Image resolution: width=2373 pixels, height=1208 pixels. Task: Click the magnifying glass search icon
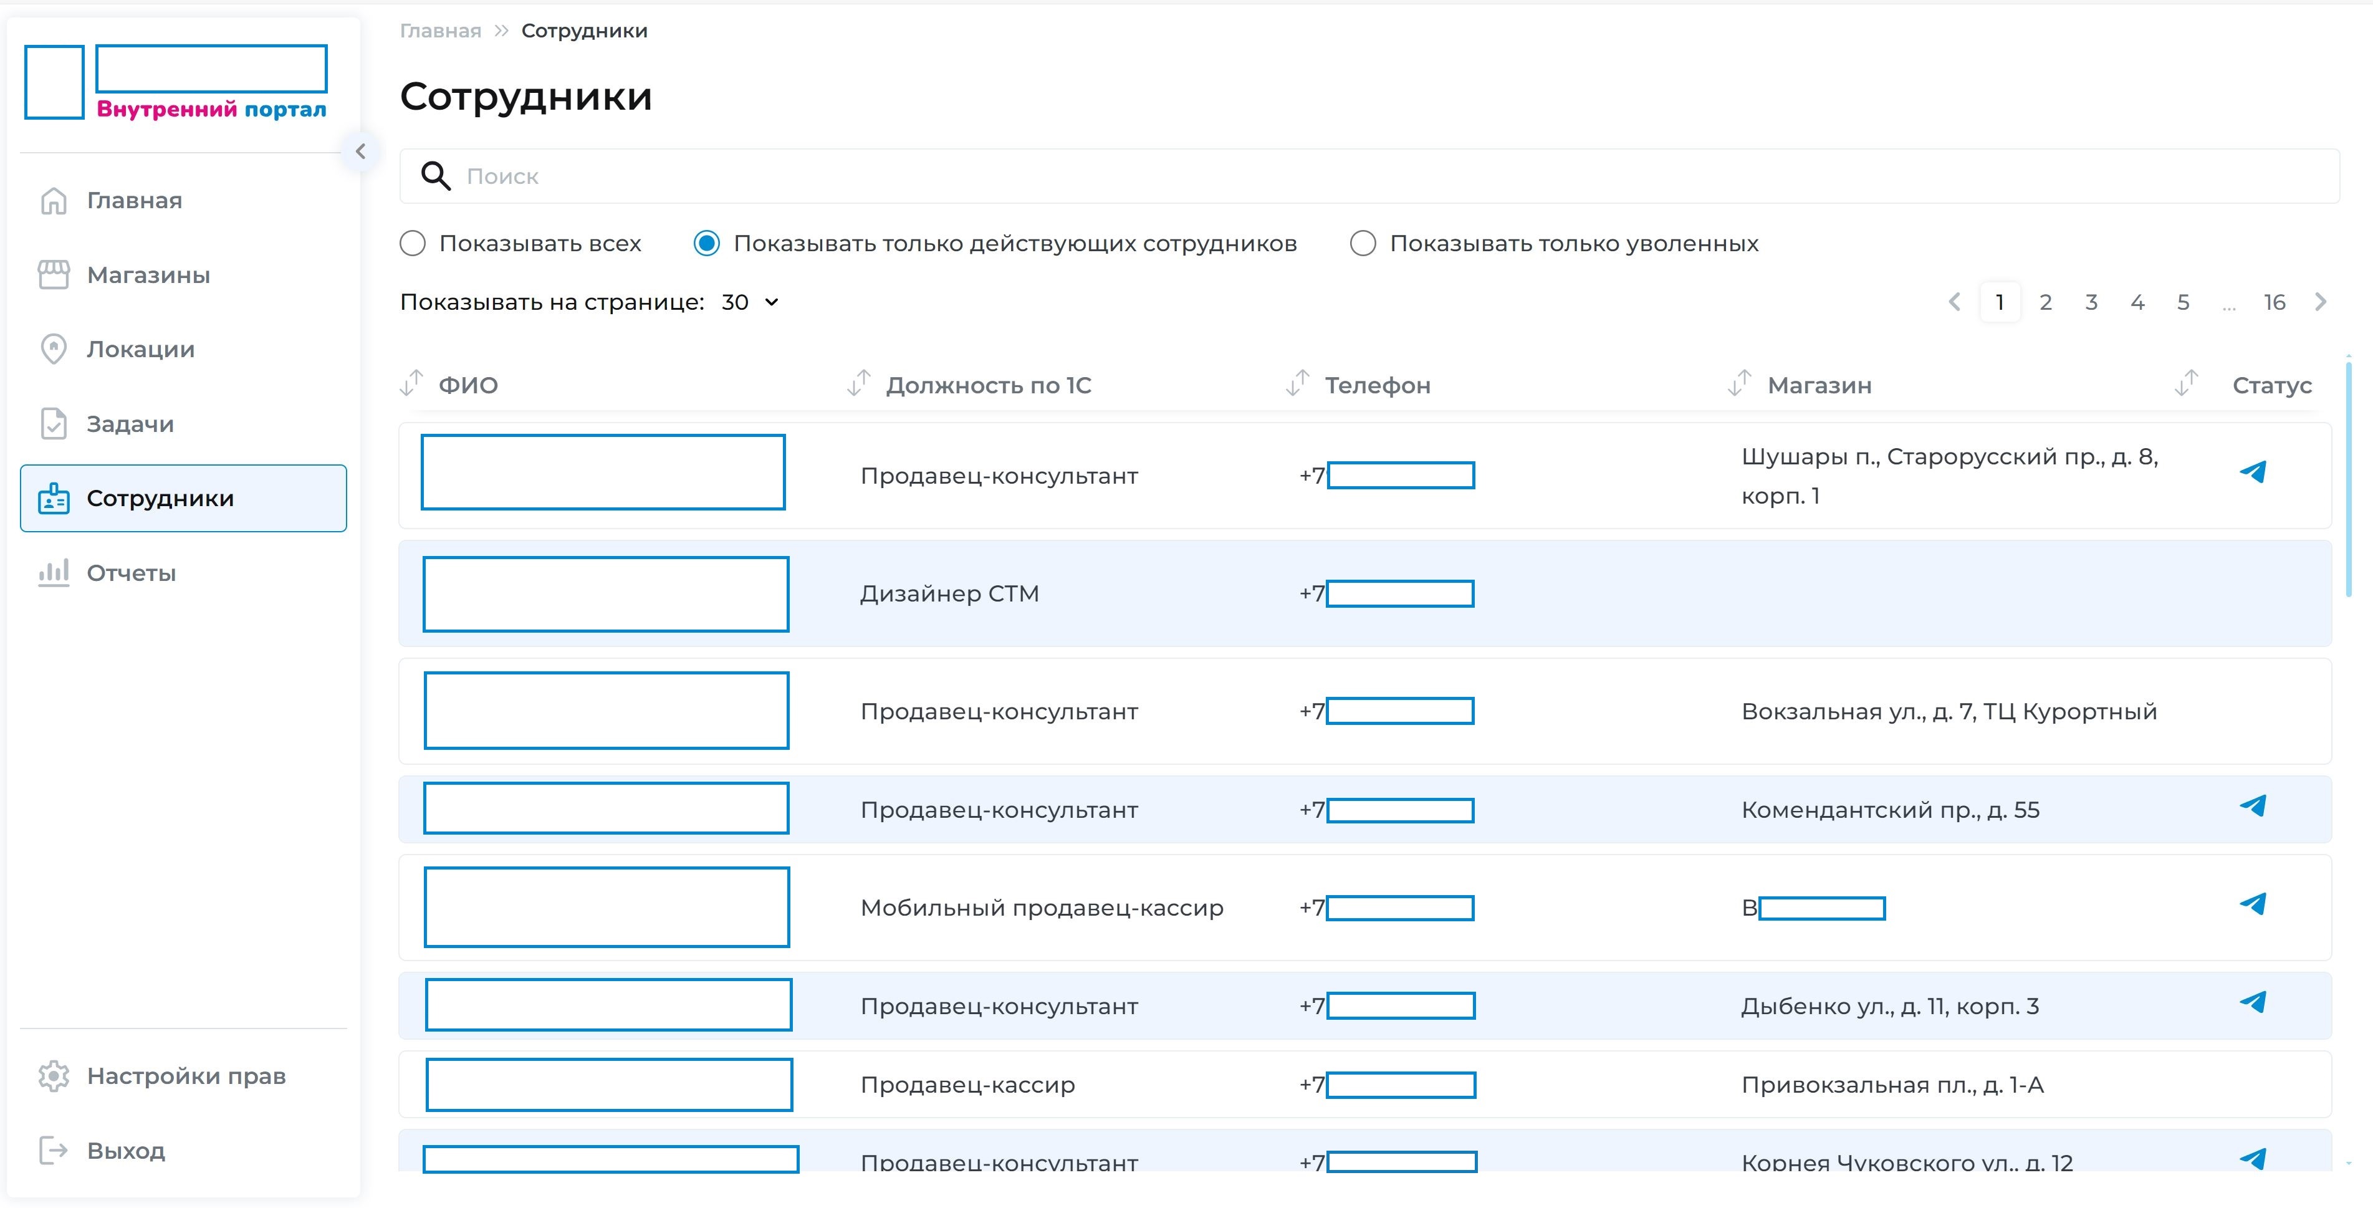(x=435, y=175)
